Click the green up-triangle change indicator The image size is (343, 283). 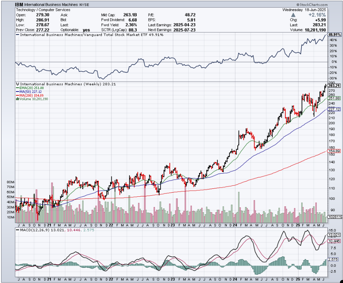(x=293, y=15)
